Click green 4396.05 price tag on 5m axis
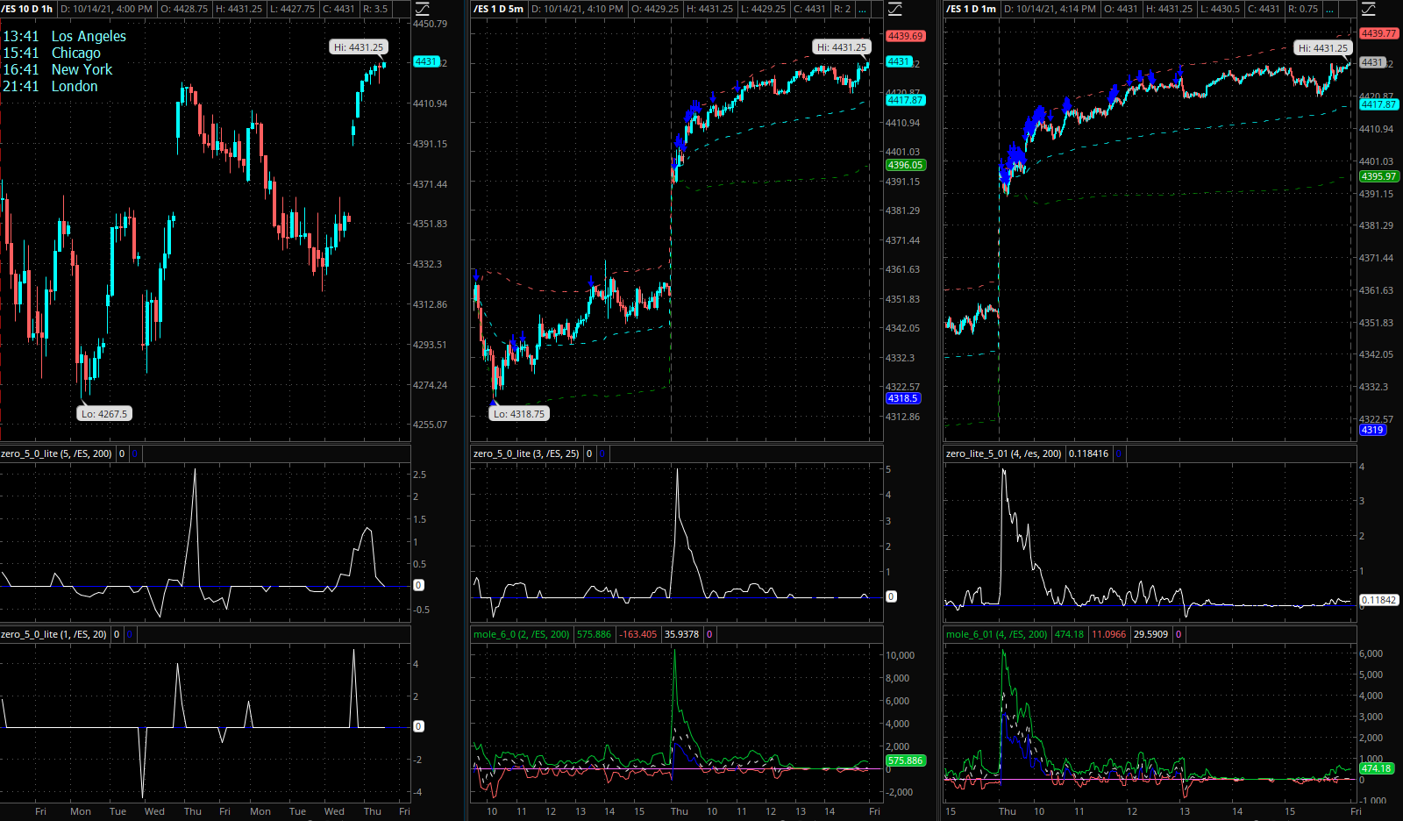The width and height of the screenshot is (1403, 821). [x=905, y=165]
